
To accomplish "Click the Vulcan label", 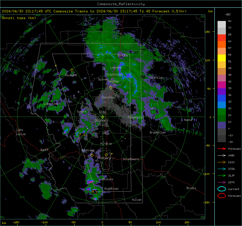I will click(137, 200).
